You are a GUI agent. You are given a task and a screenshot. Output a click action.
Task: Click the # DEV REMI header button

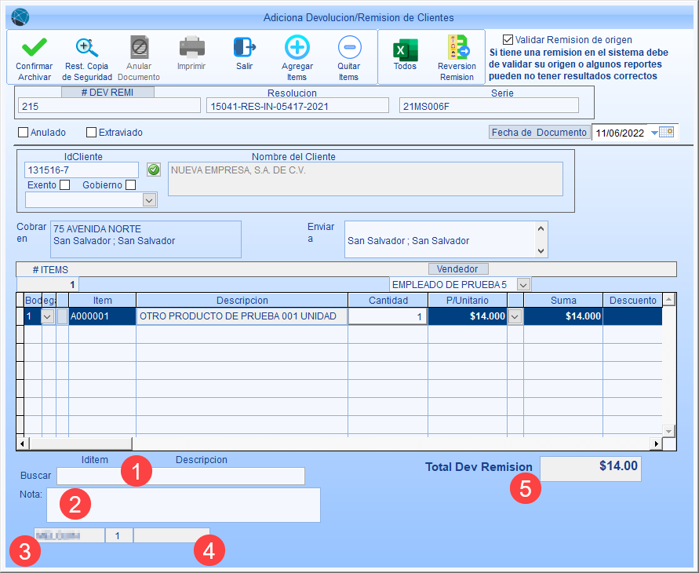coord(107,93)
